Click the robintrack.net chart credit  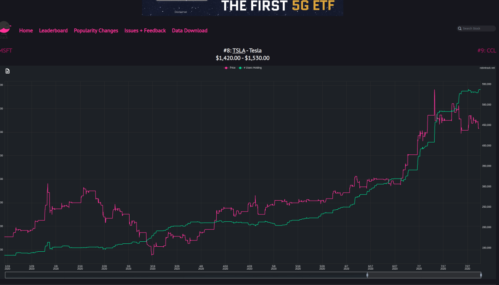tap(487, 68)
